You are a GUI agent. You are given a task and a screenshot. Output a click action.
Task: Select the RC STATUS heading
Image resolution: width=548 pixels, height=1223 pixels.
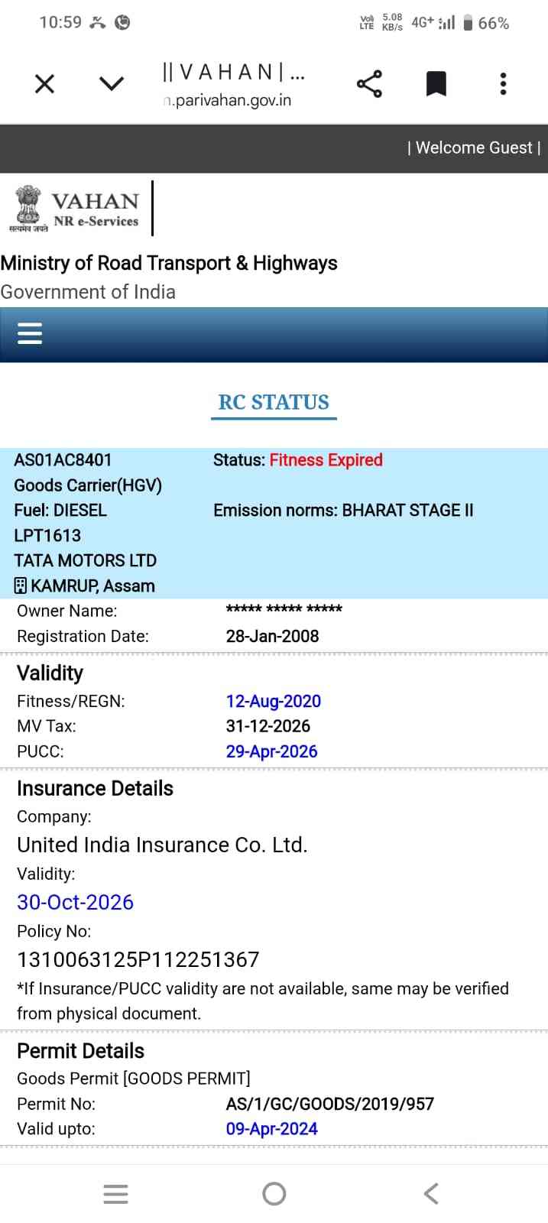point(274,402)
